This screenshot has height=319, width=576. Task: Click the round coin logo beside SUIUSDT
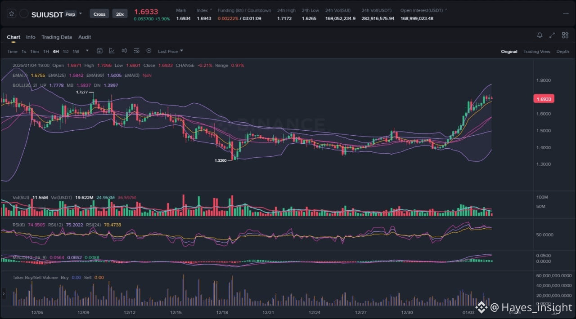(24, 14)
